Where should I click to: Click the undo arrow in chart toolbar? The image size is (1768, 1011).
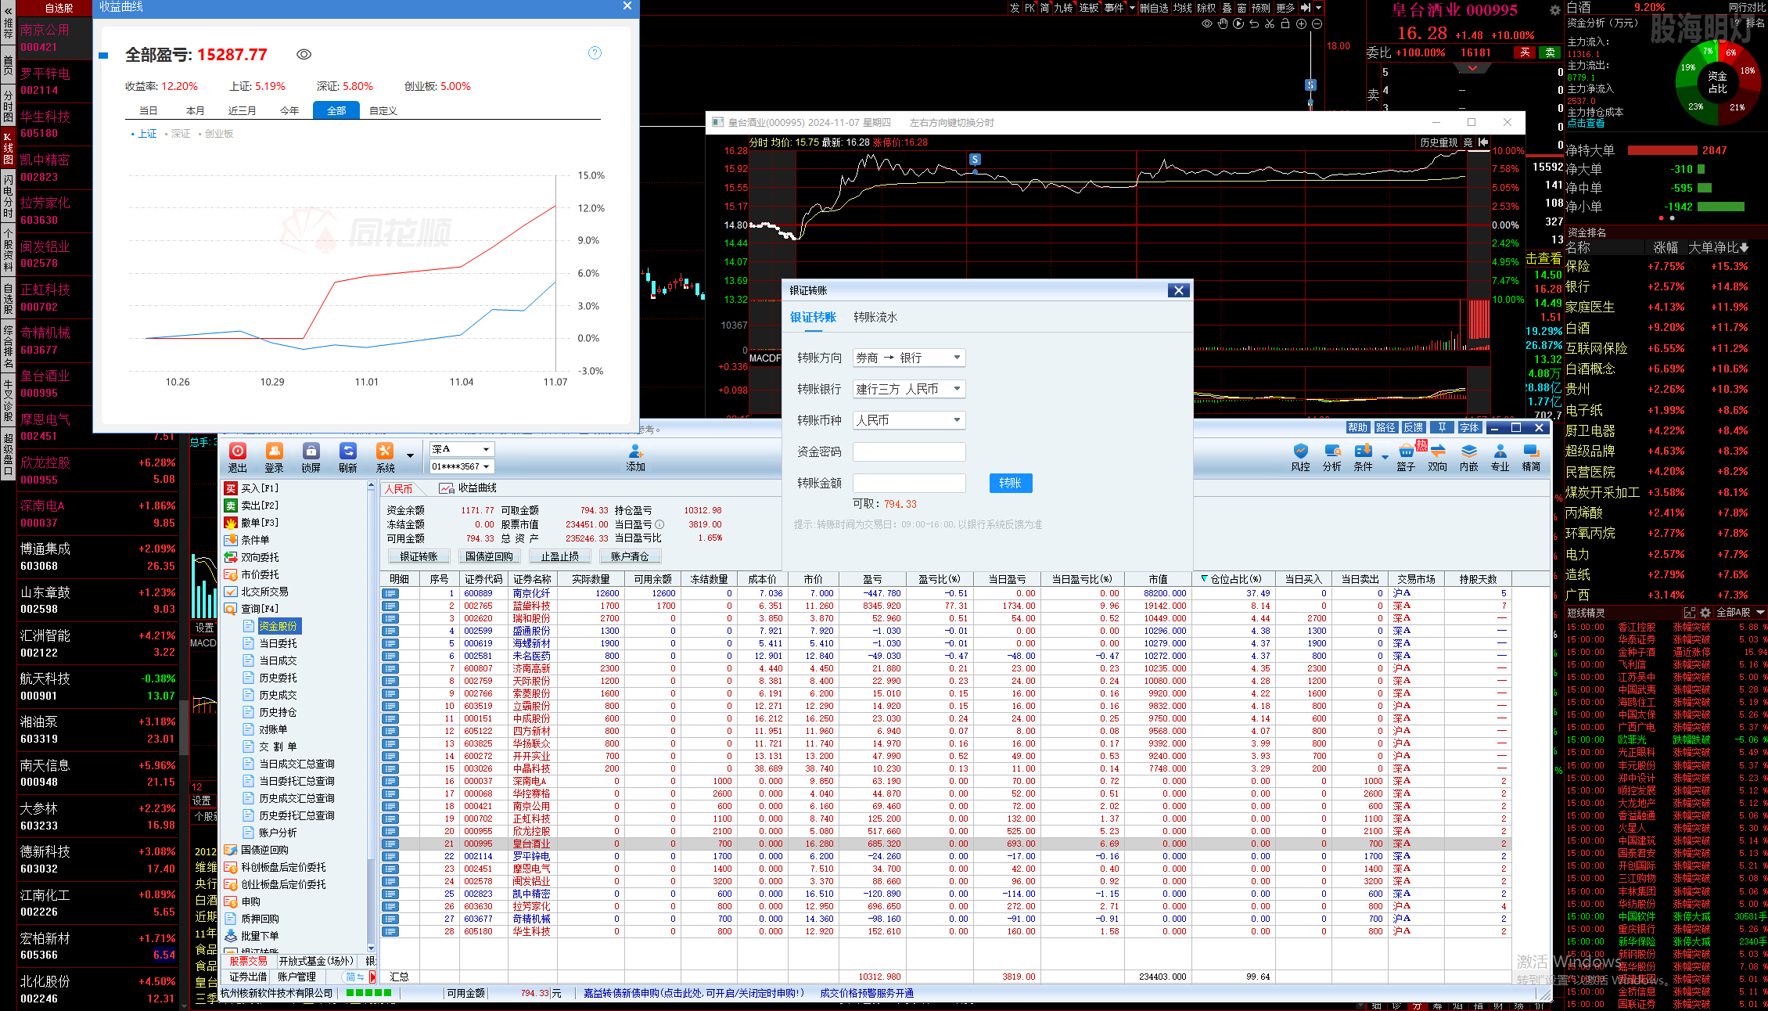(1254, 23)
